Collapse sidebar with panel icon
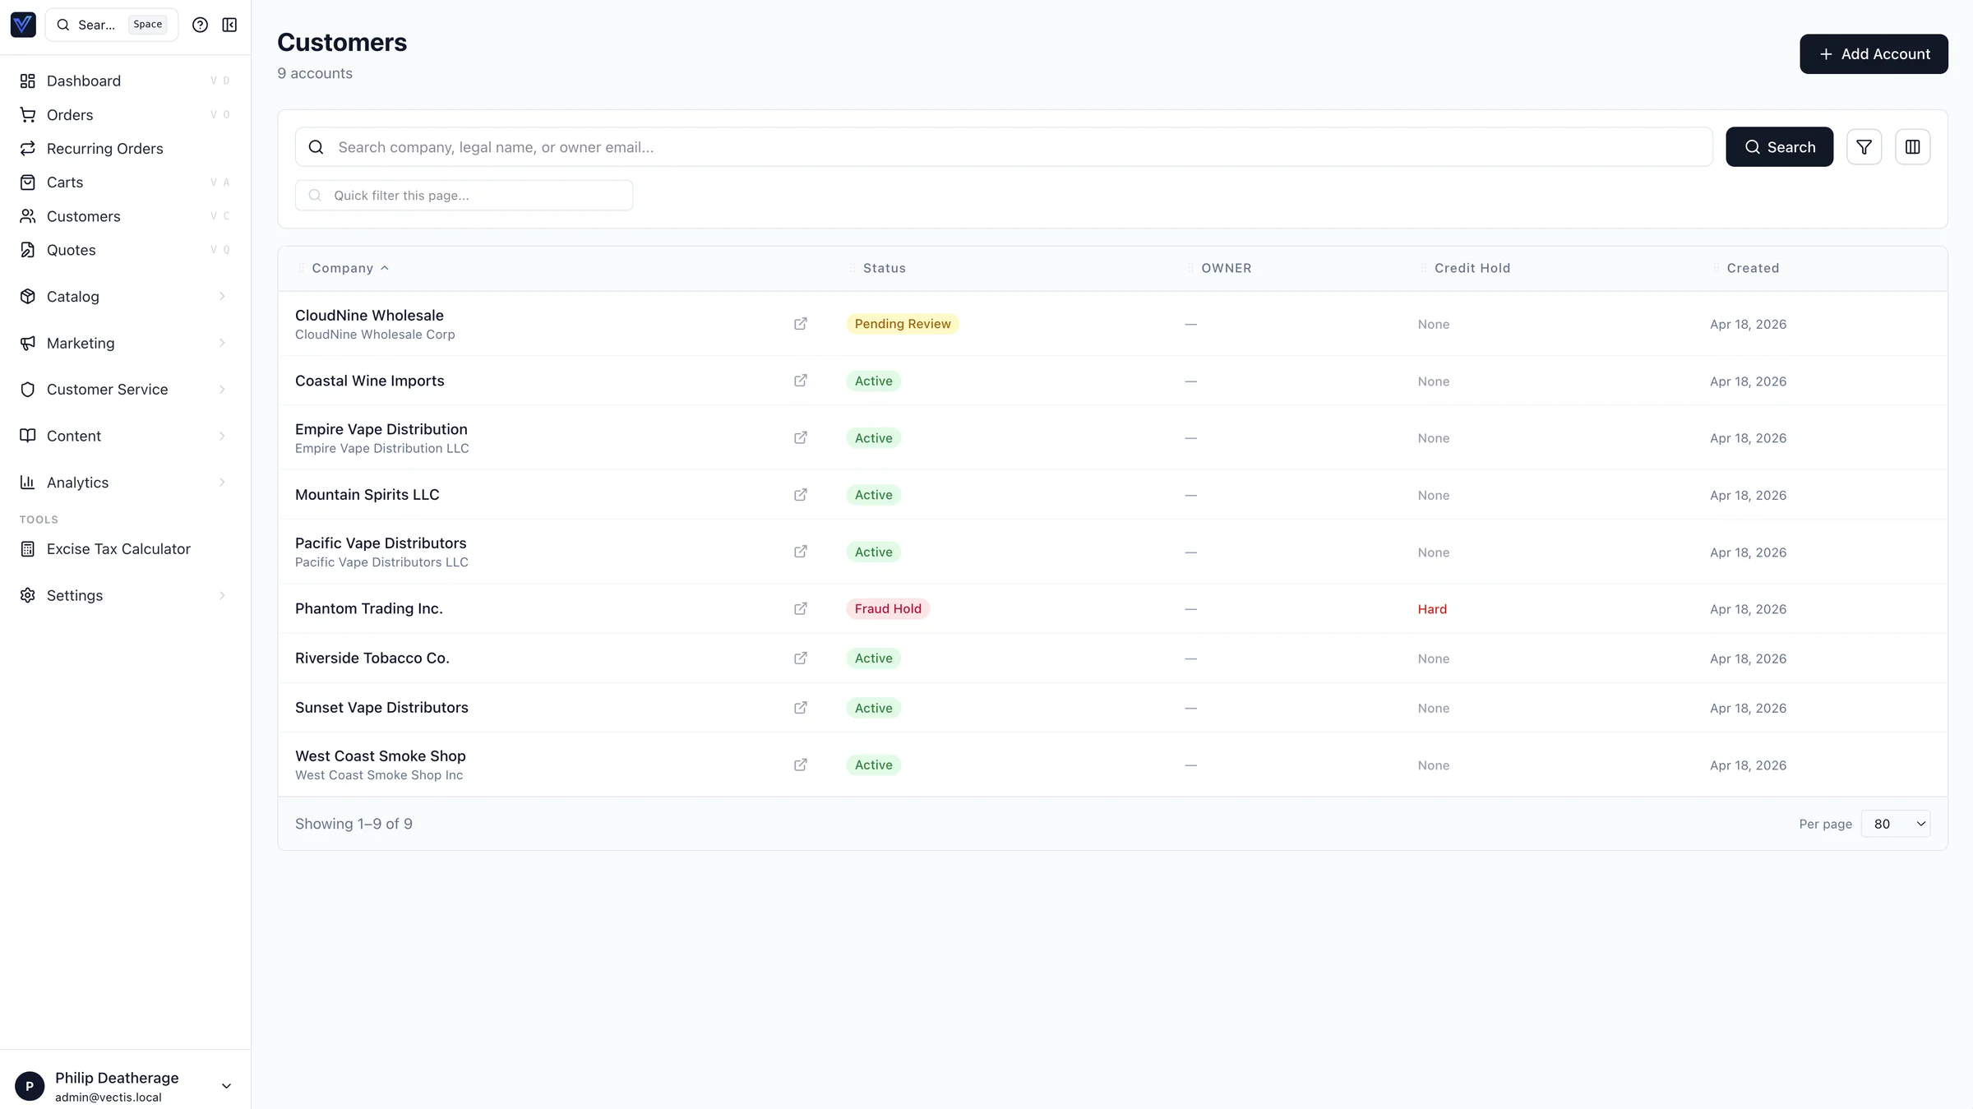Viewport: 1973px width, 1109px height. point(229,25)
